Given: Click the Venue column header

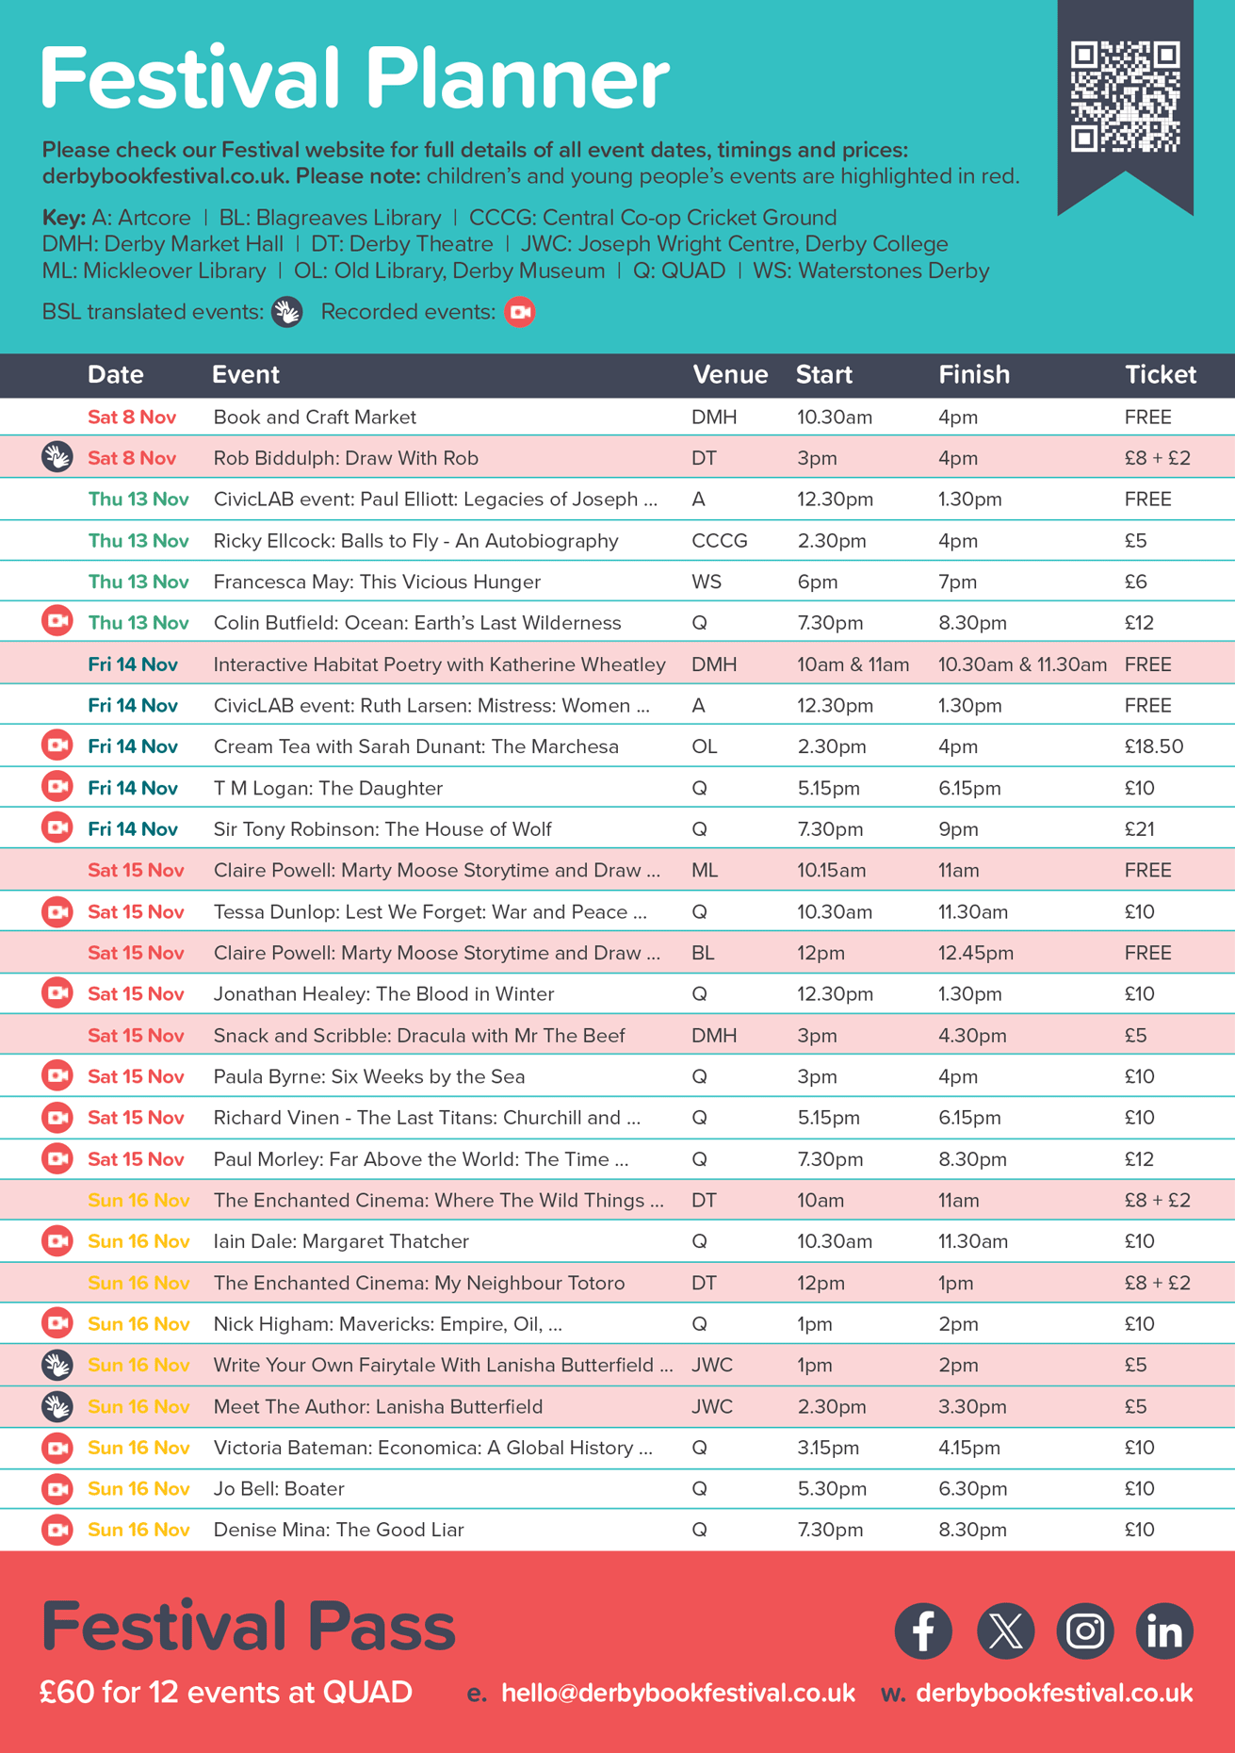Looking at the screenshot, I should click(730, 375).
